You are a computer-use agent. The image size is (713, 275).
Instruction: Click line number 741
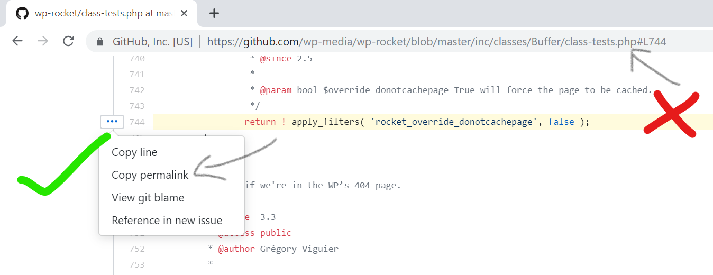click(137, 75)
